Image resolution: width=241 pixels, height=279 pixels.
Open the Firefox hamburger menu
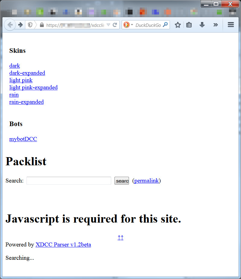(231, 25)
